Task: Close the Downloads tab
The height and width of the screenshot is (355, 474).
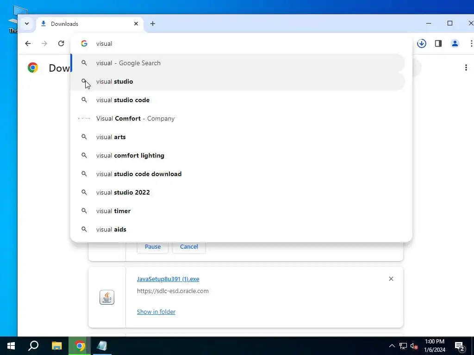Action: coord(136,24)
